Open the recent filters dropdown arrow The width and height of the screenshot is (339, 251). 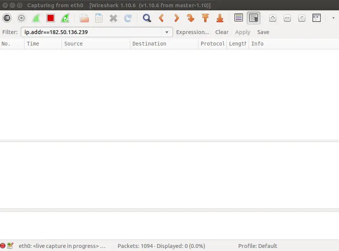tap(167, 32)
